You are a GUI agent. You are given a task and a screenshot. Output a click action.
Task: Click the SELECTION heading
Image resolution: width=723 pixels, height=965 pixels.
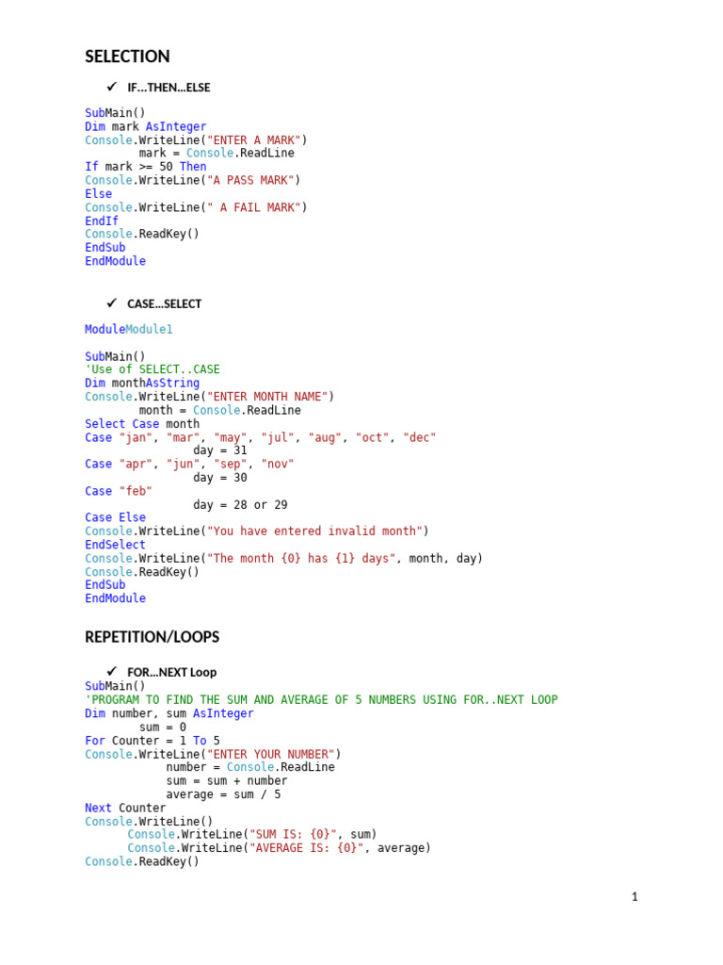click(127, 57)
